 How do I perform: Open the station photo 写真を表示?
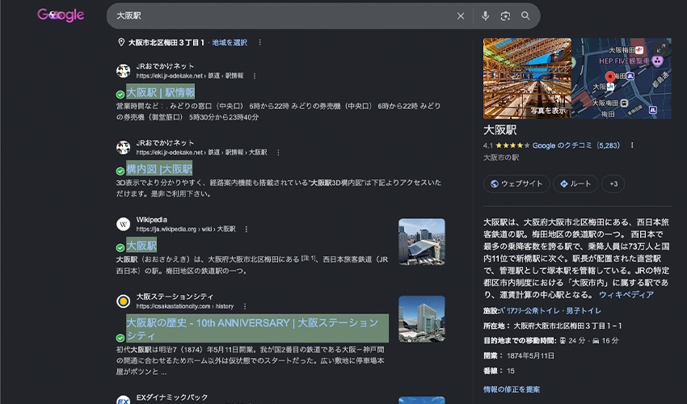pyautogui.click(x=527, y=78)
